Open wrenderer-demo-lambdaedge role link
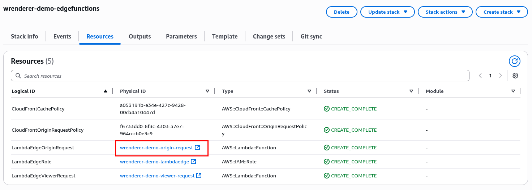Viewport: 532px width, 190px height. [154, 162]
